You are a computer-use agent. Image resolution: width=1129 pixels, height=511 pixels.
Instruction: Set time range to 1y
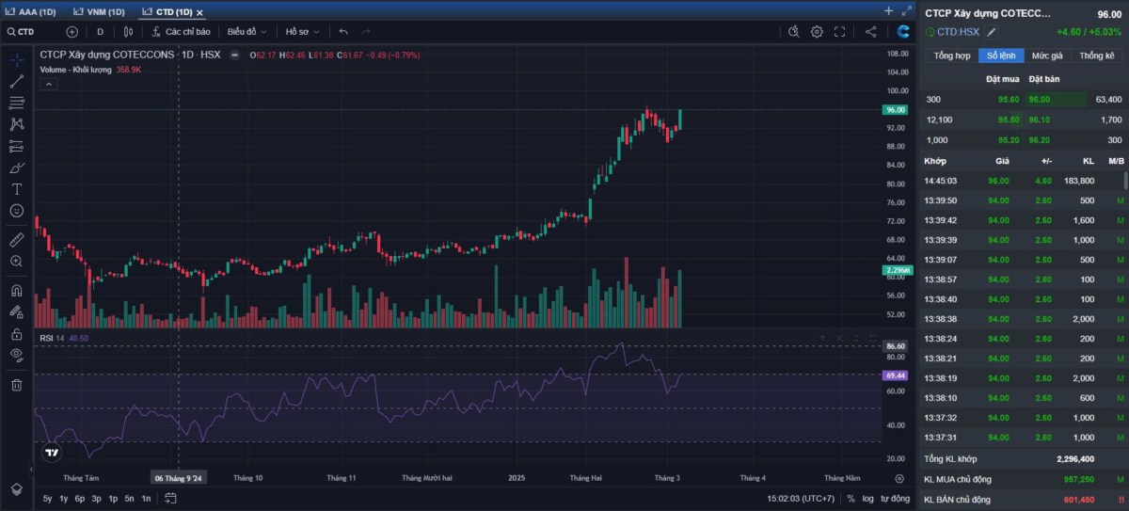pos(63,498)
